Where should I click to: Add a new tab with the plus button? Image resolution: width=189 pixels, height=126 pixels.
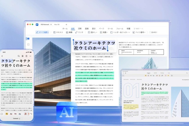tap(66, 25)
